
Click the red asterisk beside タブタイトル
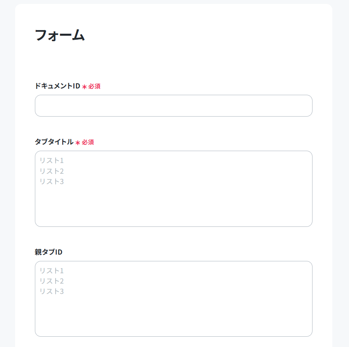point(78,142)
